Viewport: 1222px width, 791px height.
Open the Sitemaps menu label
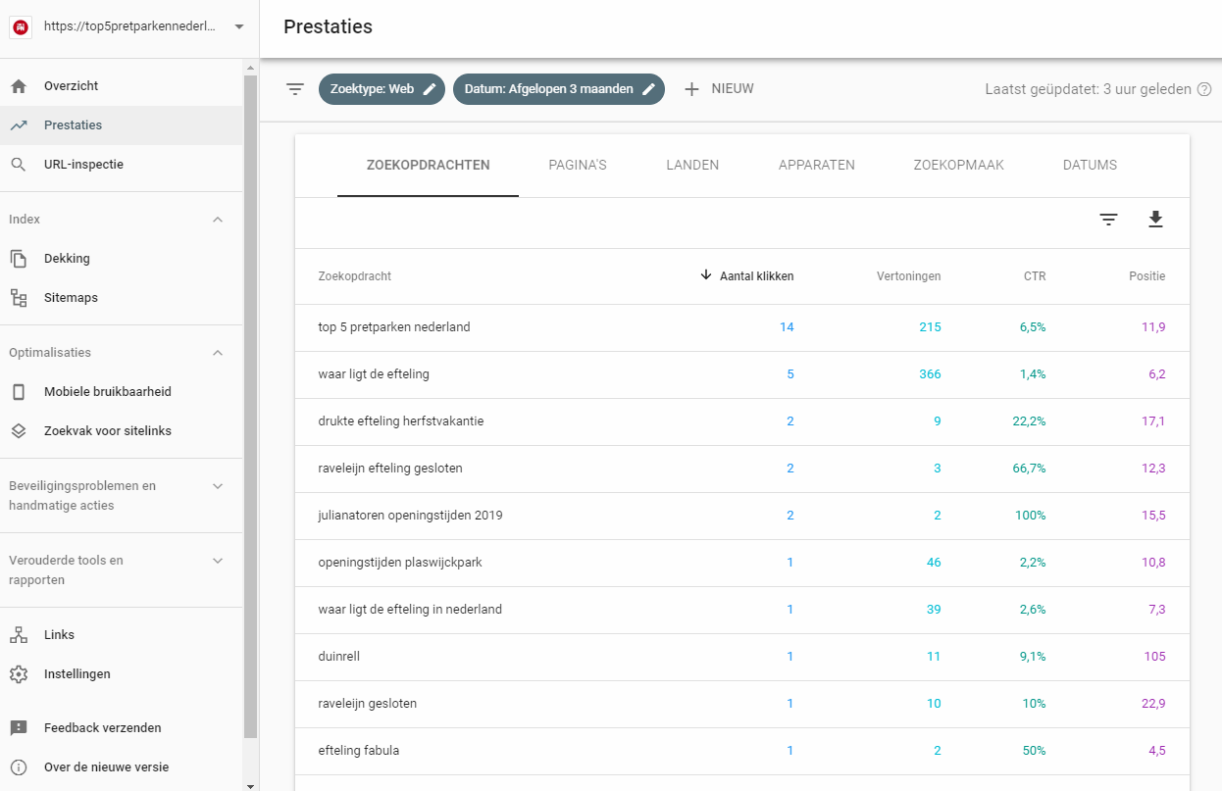click(71, 298)
